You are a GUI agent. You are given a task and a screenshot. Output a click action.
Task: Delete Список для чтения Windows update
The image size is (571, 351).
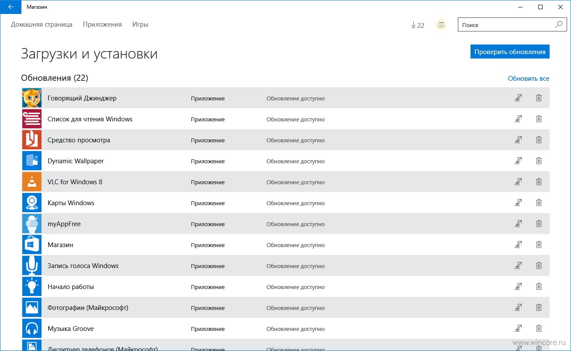539,119
